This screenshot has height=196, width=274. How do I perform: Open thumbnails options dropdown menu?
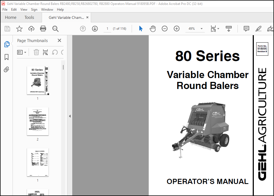pyautogui.click(x=22, y=52)
